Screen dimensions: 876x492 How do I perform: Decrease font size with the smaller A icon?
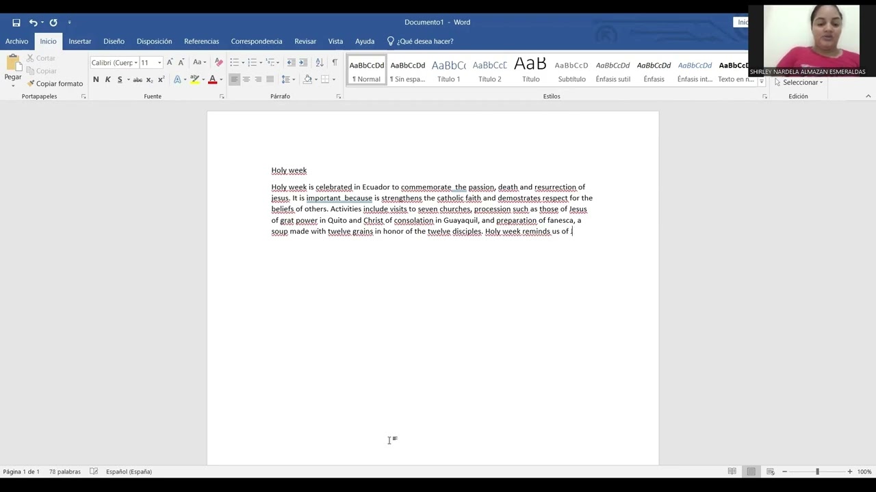coord(181,62)
